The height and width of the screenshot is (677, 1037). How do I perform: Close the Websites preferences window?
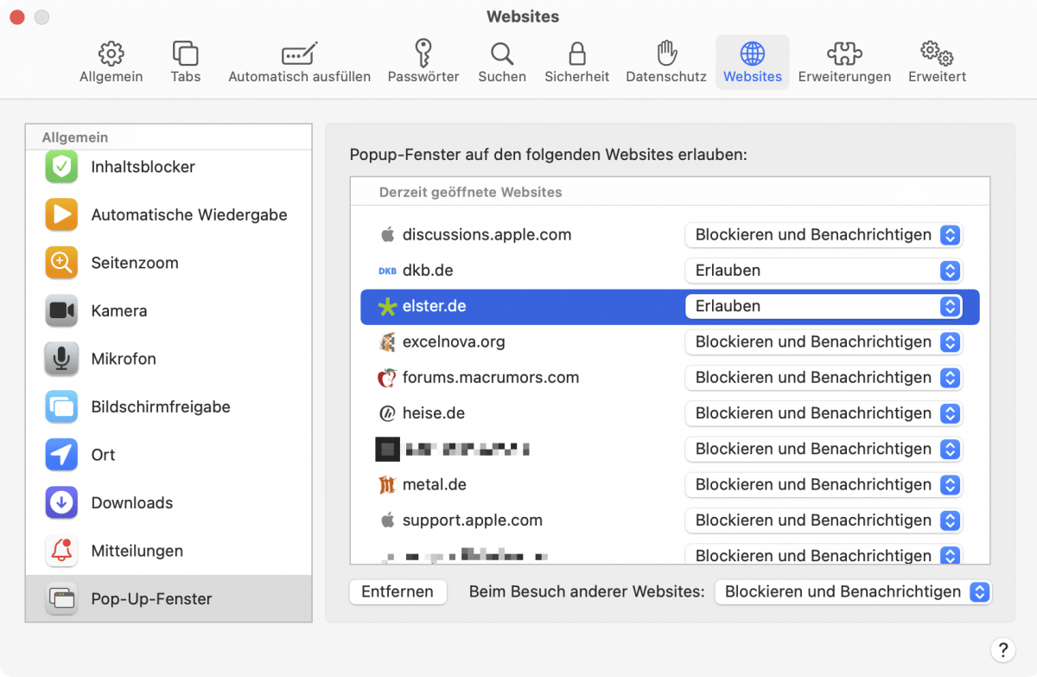coord(16,17)
